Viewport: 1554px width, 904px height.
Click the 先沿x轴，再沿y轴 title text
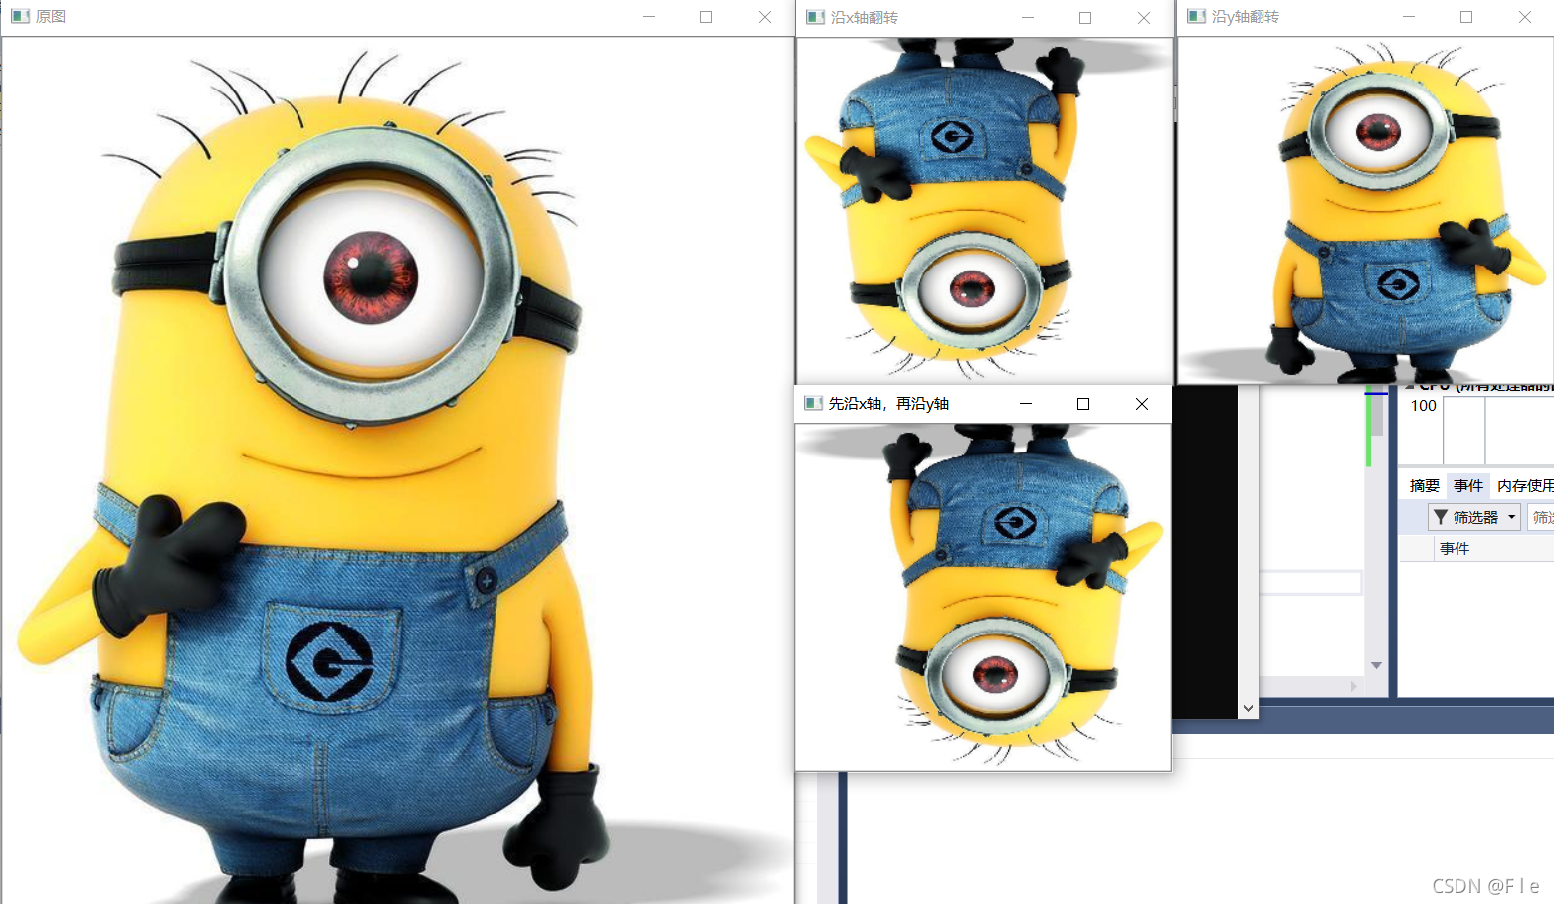[x=888, y=404]
